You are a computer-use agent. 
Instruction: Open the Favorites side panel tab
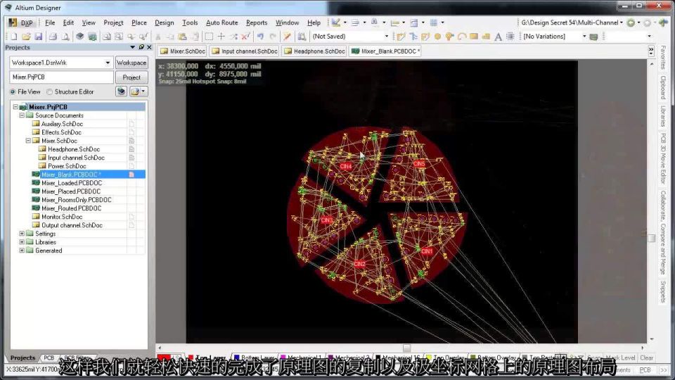(663, 58)
